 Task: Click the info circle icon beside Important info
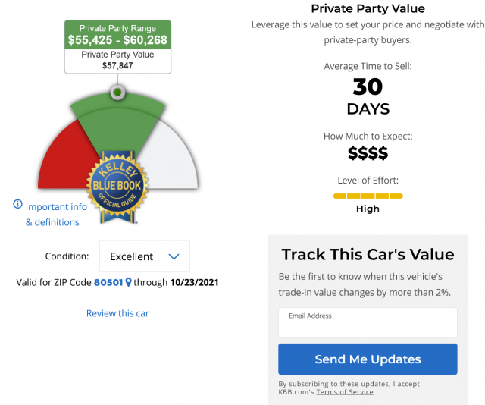17,205
